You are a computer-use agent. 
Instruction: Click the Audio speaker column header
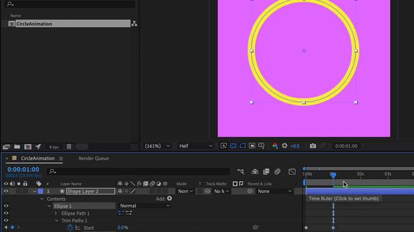click(x=12, y=184)
